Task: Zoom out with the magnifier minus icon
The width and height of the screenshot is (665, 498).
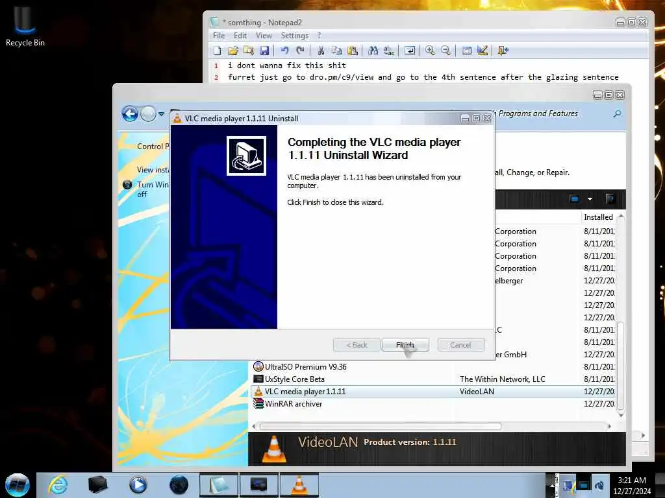Action: click(445, 51)
